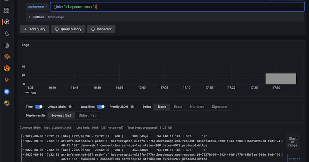Open Query history
The width and height of the screenshot is (309, 162).
[x=68, y=29]
